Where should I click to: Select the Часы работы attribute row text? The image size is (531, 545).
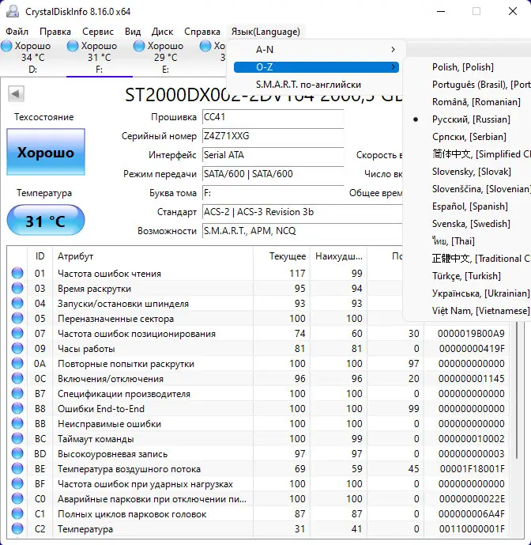tap(86, 349)
